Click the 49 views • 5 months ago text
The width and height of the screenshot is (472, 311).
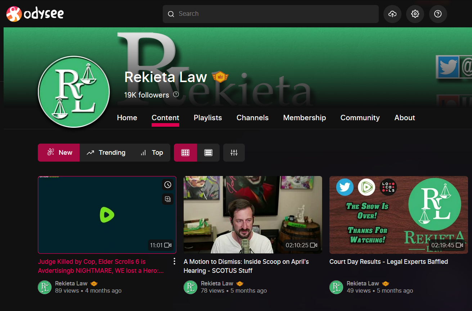click(380, 290)
